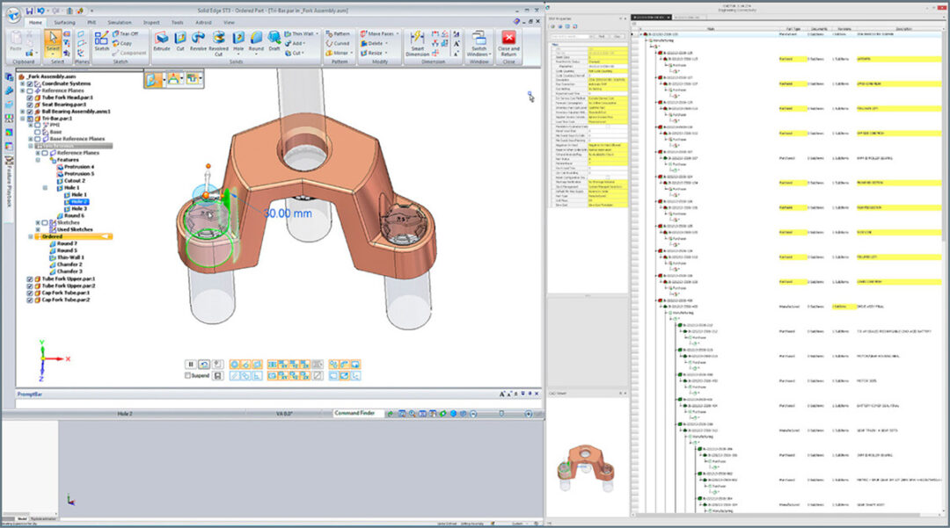Open the Hole tool
Screen dimensions: 950x528
pos(237,37)
